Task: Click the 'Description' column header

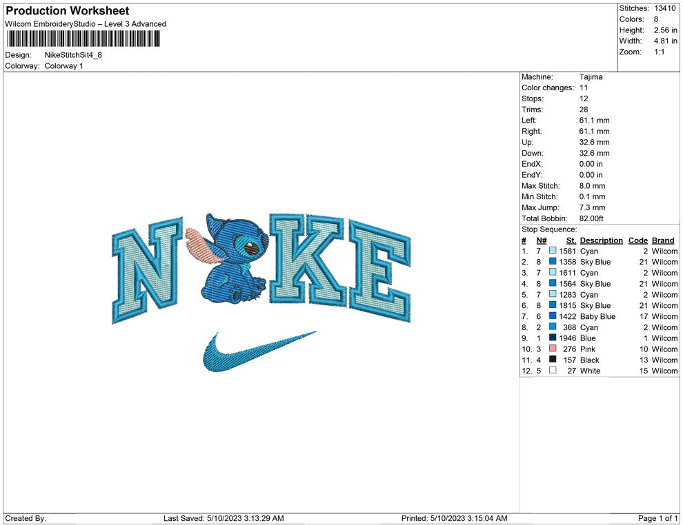Action: [601, 240]
